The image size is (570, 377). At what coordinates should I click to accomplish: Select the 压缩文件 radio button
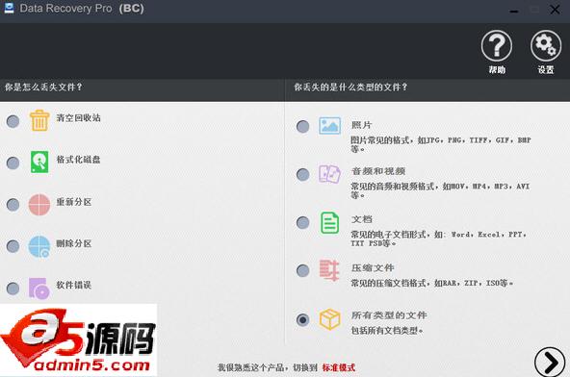[x=302, y=270]
